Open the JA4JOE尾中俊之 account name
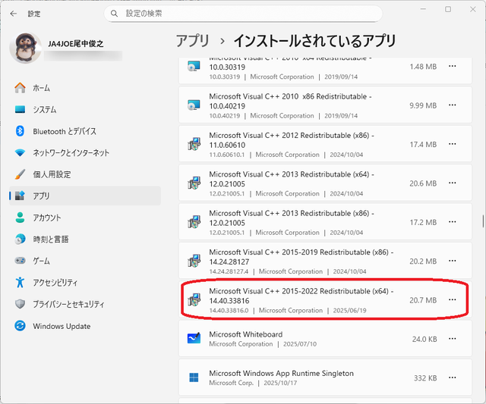The width and height of the screenshot is (486, 404). tap(76, 44)
